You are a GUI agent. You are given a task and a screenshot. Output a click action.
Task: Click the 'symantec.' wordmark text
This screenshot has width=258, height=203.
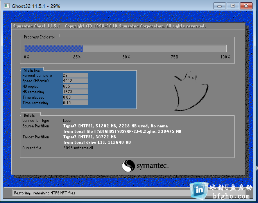(152, 166)
